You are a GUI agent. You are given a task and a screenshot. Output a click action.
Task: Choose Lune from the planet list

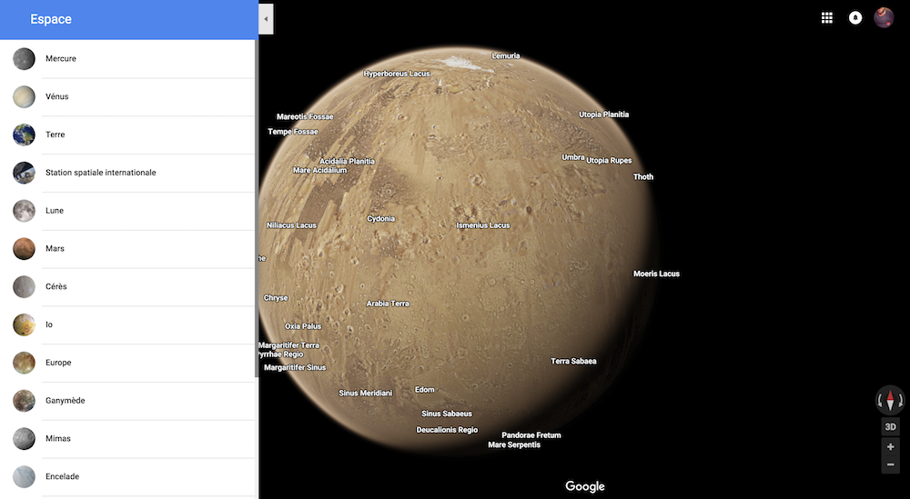[55, 210]
